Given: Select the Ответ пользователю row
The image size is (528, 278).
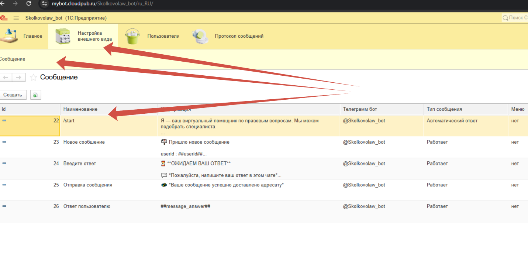Looking at the screenshot, I should (87, 206).
